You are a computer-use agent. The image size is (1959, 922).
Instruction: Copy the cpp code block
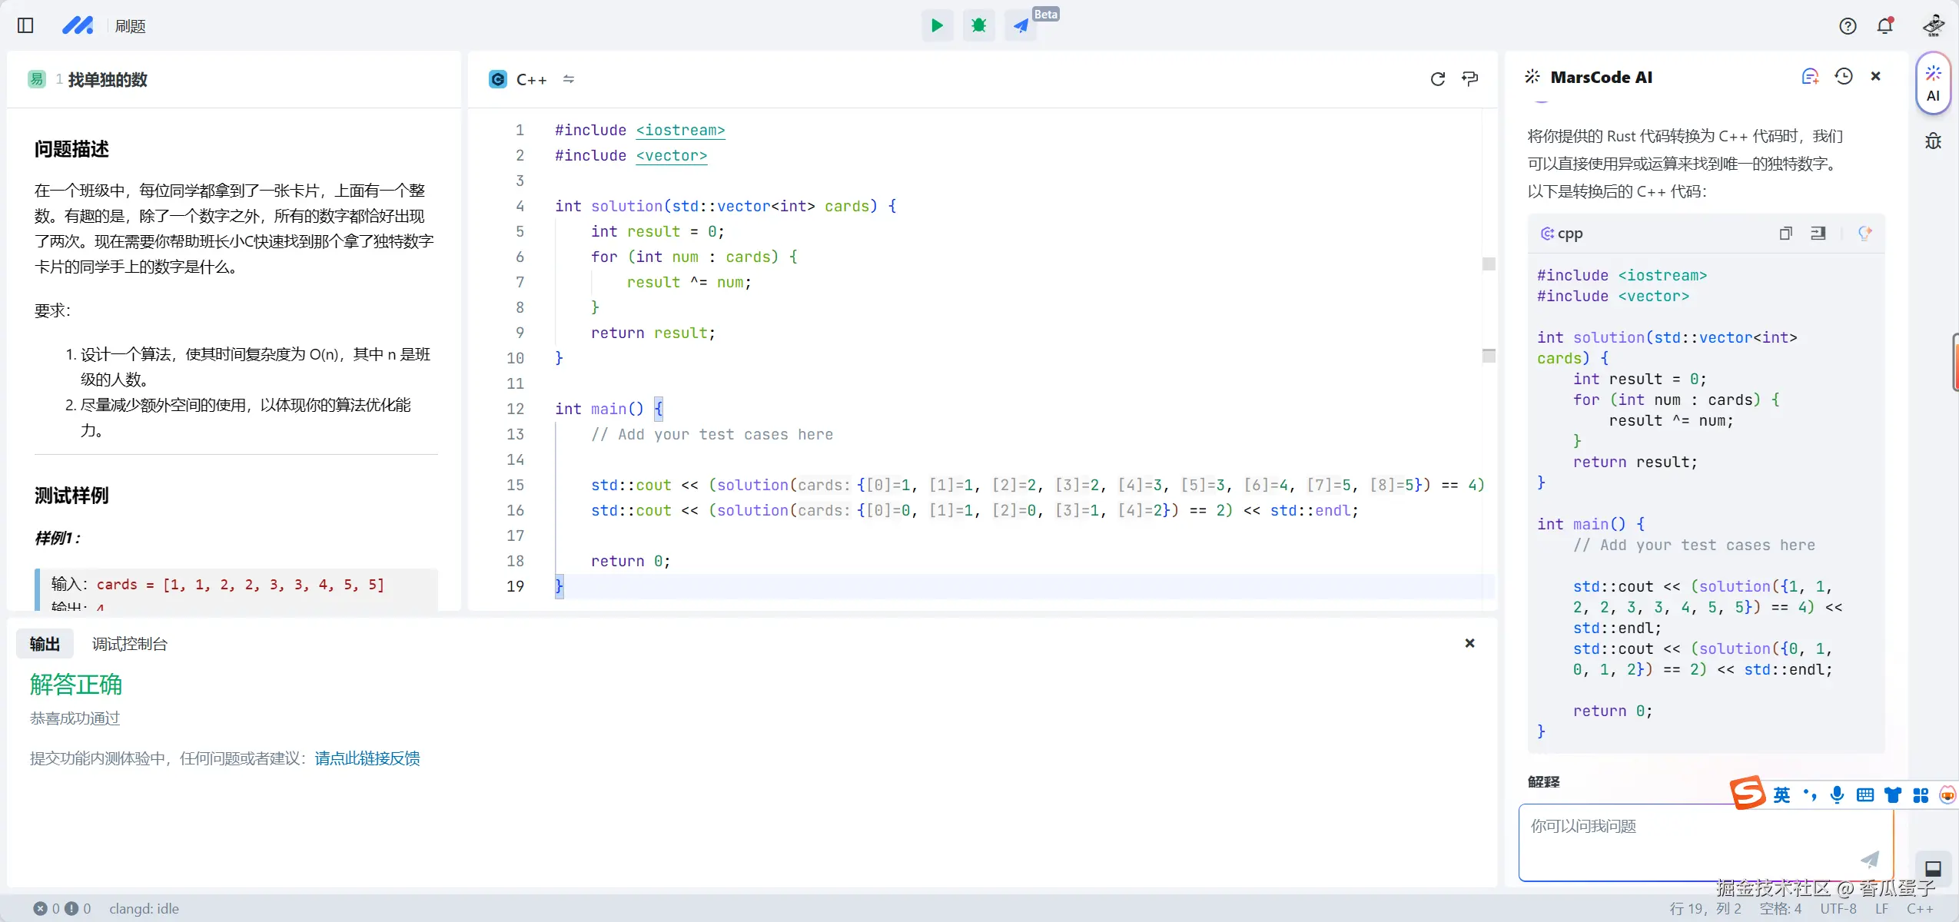tap(1785, 233)
